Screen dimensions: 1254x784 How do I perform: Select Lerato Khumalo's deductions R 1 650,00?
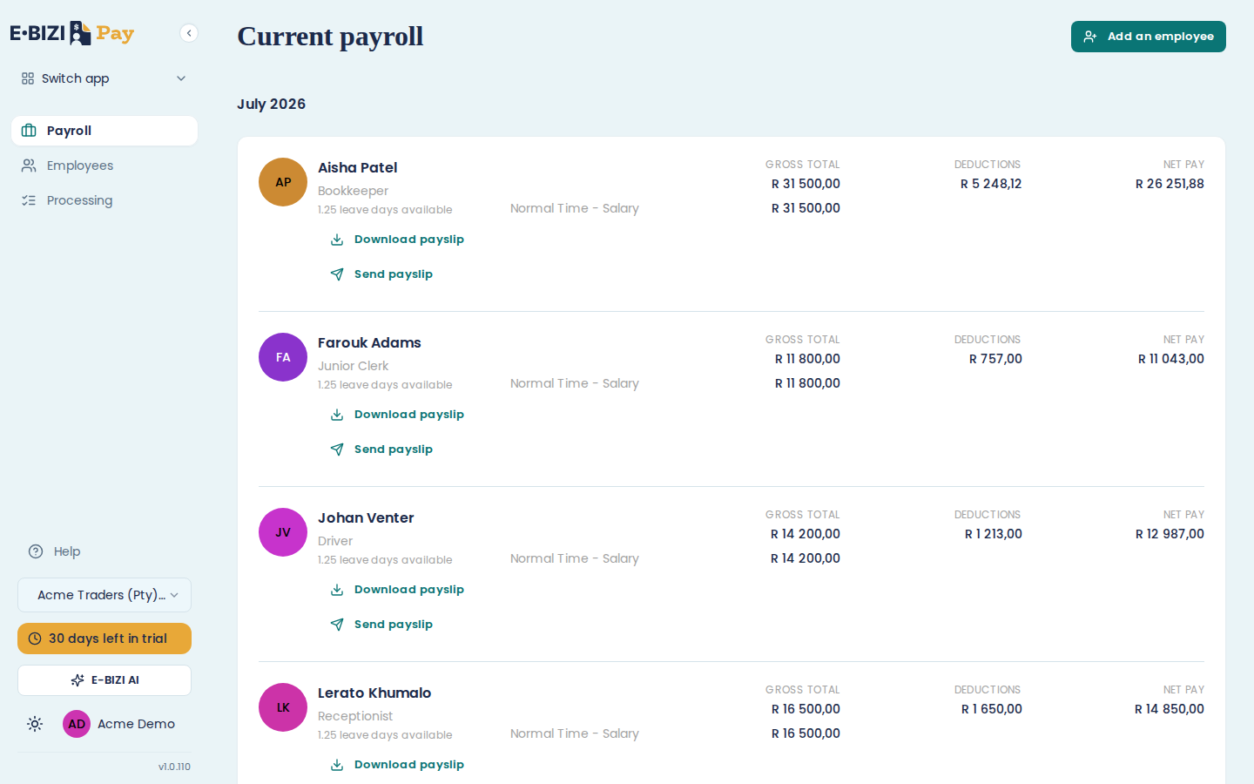pyautogui.click(x=992, y=709)
